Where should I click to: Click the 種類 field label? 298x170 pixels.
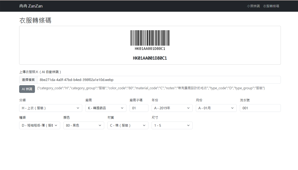tap(22, 118)
